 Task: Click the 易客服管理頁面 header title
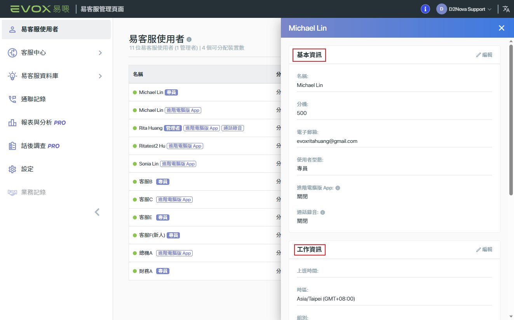pos(102,9)
